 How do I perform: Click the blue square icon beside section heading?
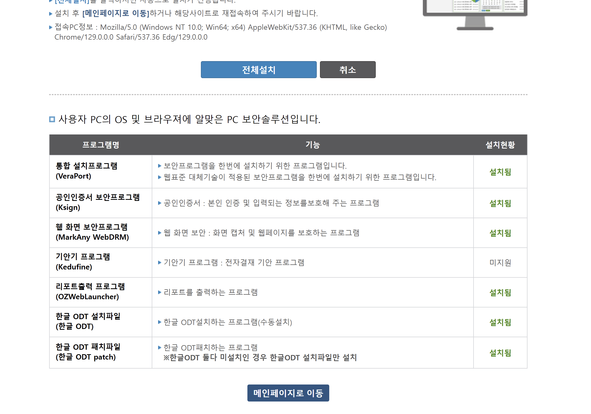[x=52, y=119]
